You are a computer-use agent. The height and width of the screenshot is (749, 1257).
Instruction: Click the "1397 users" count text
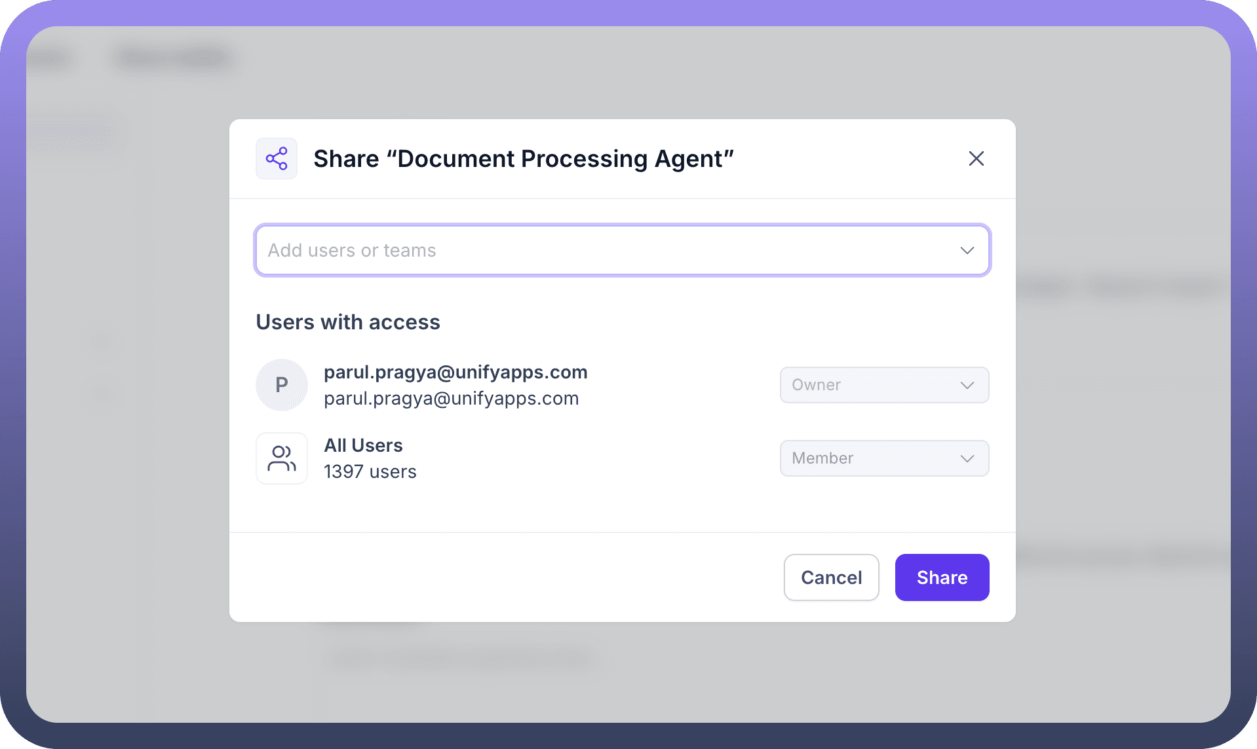[370, 472]
